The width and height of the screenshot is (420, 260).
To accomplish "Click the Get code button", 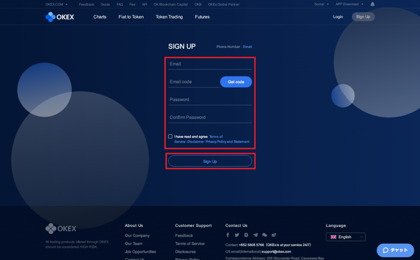I will point(236,82).
